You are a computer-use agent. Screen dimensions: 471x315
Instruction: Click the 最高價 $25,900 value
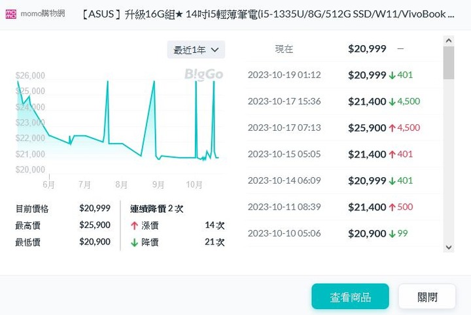[x=95, y=225]
